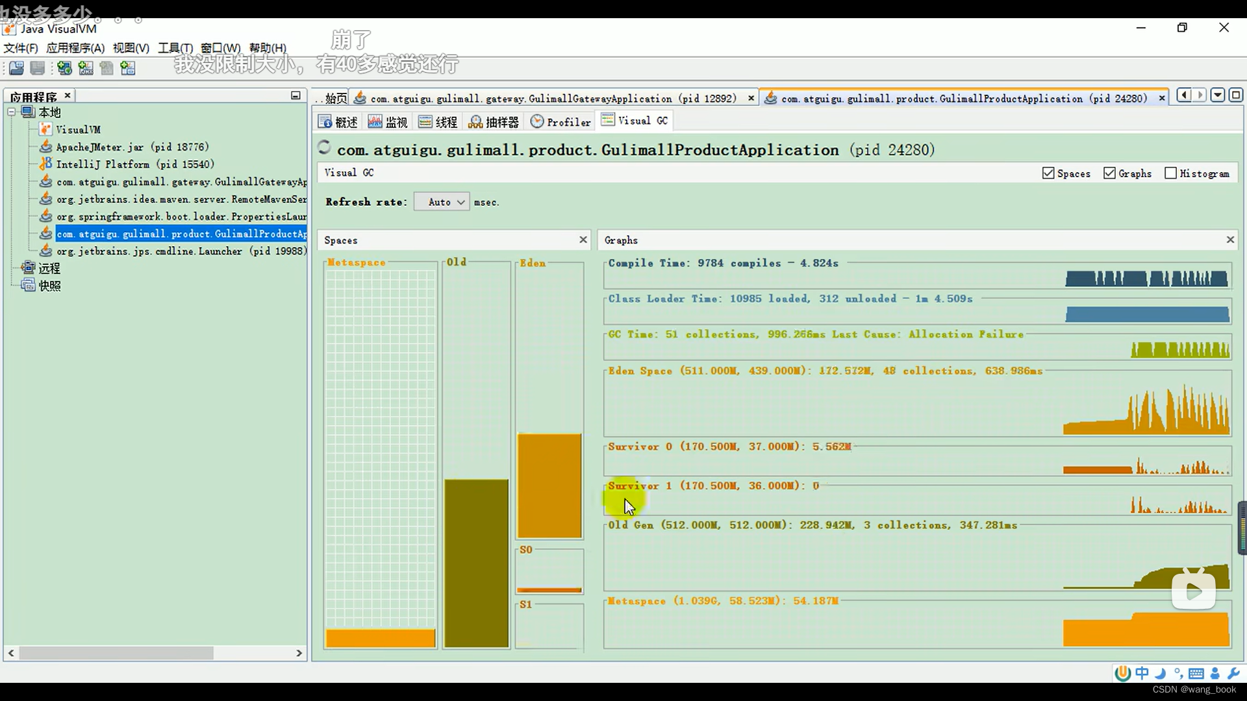
Task: Open the 视图(V) menu
Action: pyautogui.click(x=131, y=48)
